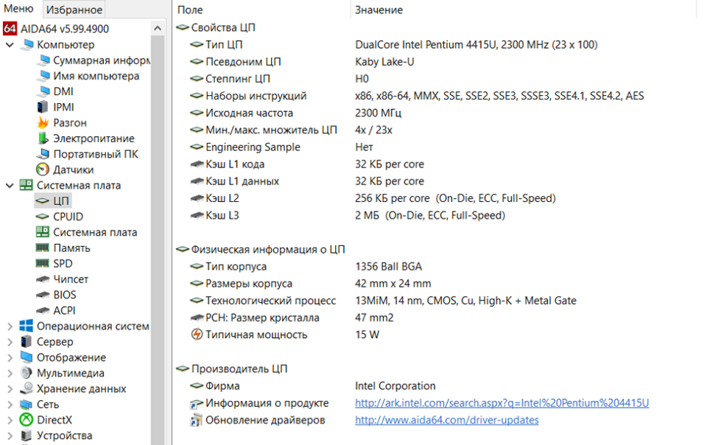
Task: Click the Типичная мощность power icon
Action: pyautogui.click(x=197, y=334)
